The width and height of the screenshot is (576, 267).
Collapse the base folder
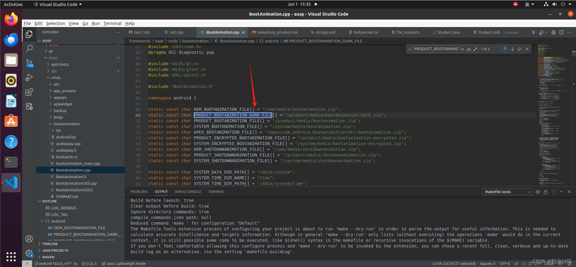46,58
